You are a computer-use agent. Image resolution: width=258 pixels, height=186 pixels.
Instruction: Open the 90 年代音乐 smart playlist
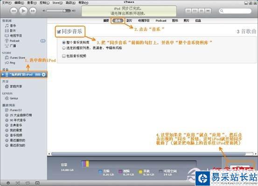click(18, 120)
